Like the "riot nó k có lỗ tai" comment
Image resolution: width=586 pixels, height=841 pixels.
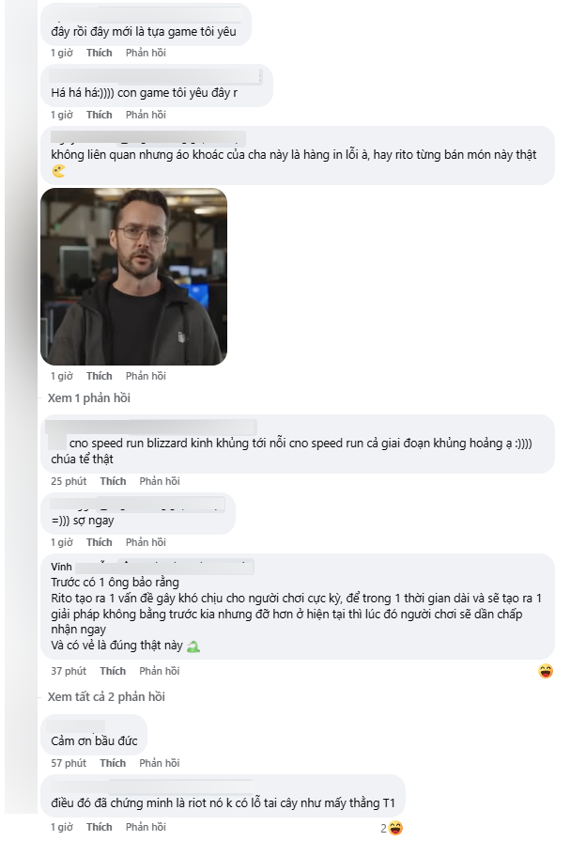(x=99, y=827)
